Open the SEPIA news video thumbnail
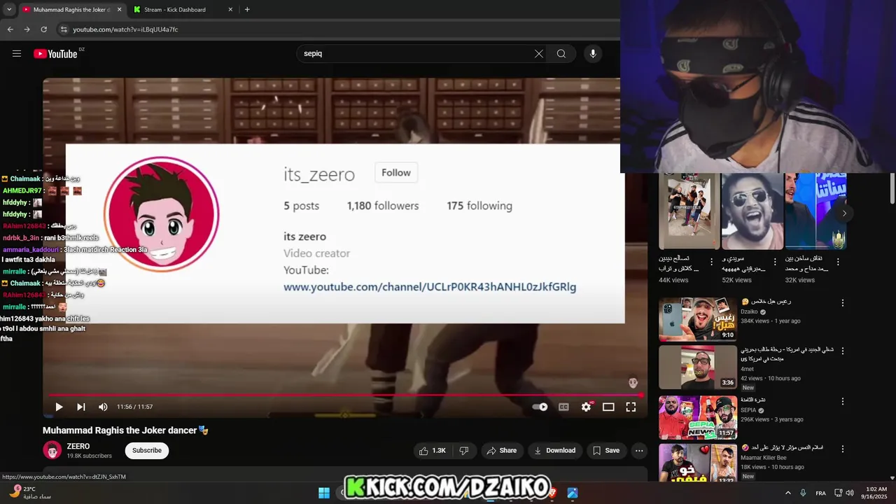The height and width of the screenshot is (504, 896). (698, 417)
